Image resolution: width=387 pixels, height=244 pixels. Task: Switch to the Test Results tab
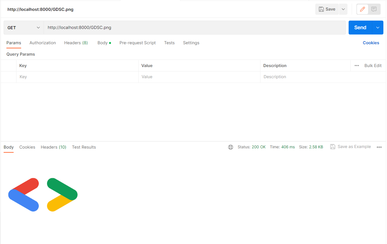click(84, 147)
